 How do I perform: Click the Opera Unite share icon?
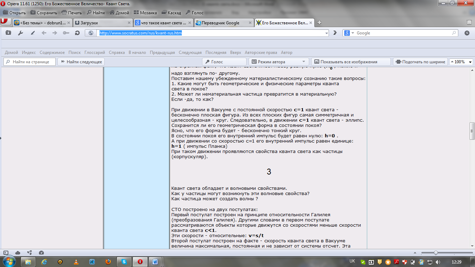30,253
